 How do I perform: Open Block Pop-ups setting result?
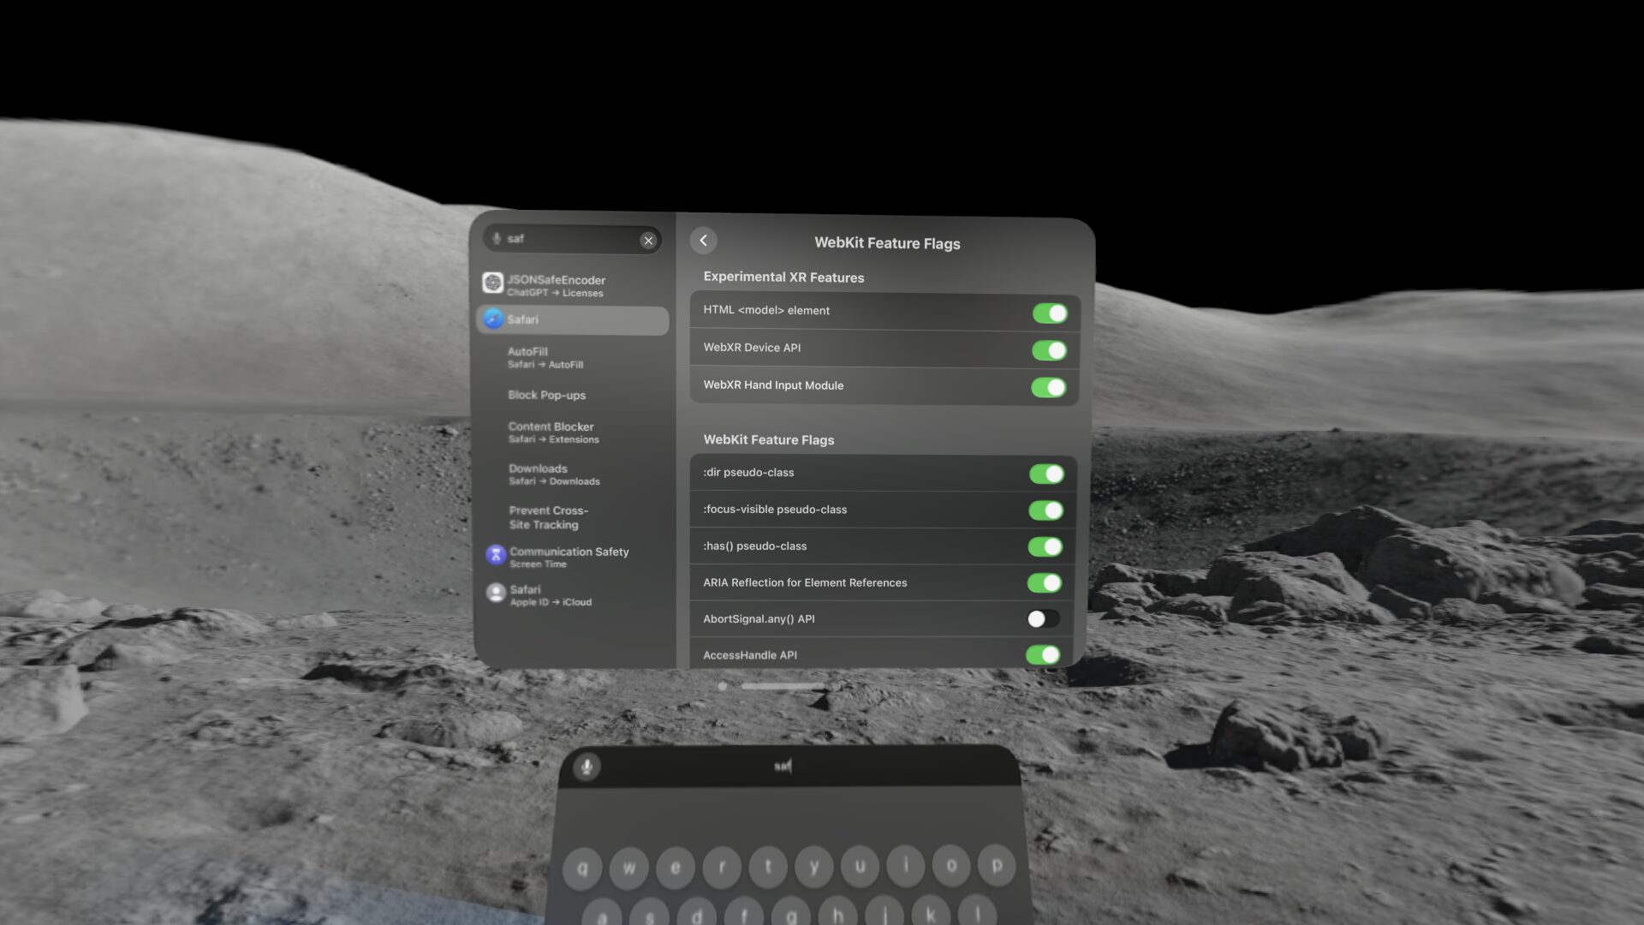coord(572,395)
